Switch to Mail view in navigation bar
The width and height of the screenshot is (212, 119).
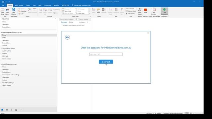point(2,110)
